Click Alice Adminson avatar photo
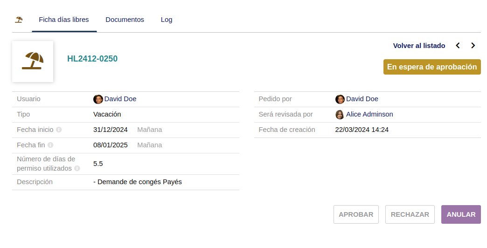 (340, 115)
